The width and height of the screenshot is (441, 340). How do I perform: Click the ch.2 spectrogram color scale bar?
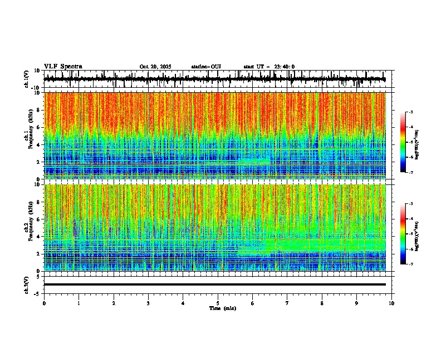tap(403, 234)
